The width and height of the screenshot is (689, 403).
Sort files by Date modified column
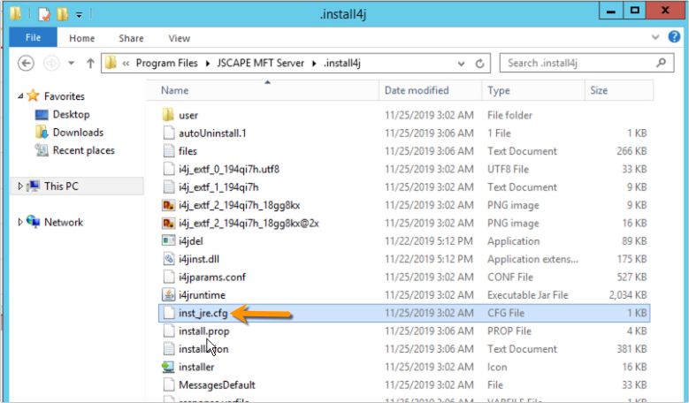tap(416, 90)
